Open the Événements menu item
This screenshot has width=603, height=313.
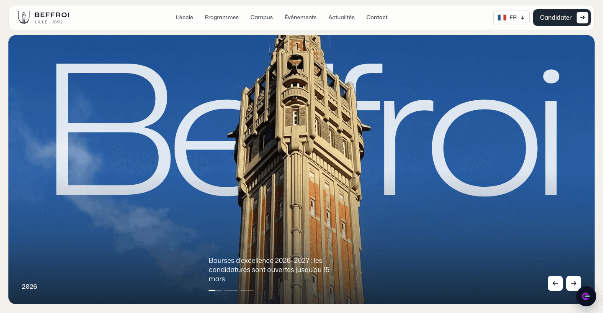coord(300,18)
